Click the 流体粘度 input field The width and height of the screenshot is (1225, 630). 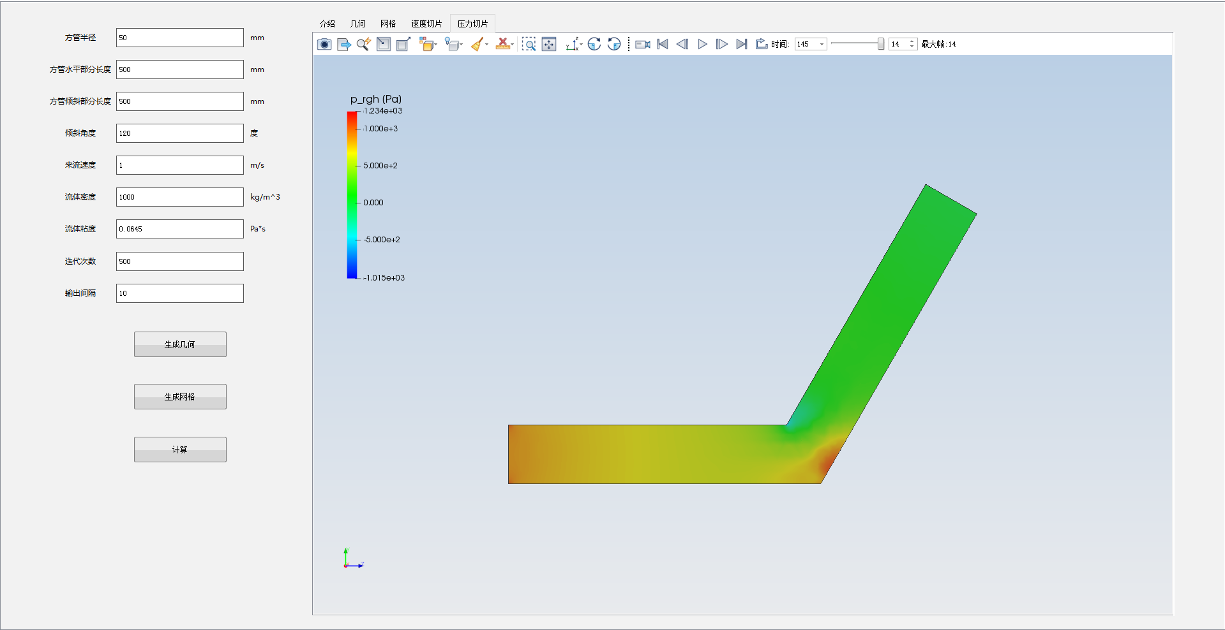180,229
